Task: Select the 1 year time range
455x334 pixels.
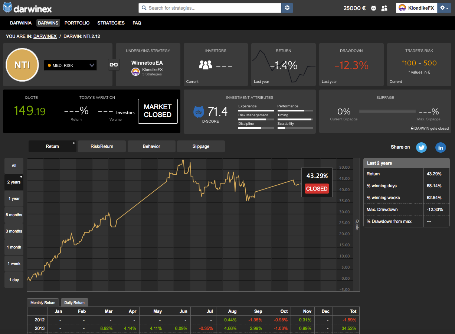Action: [x=14, y=198]
